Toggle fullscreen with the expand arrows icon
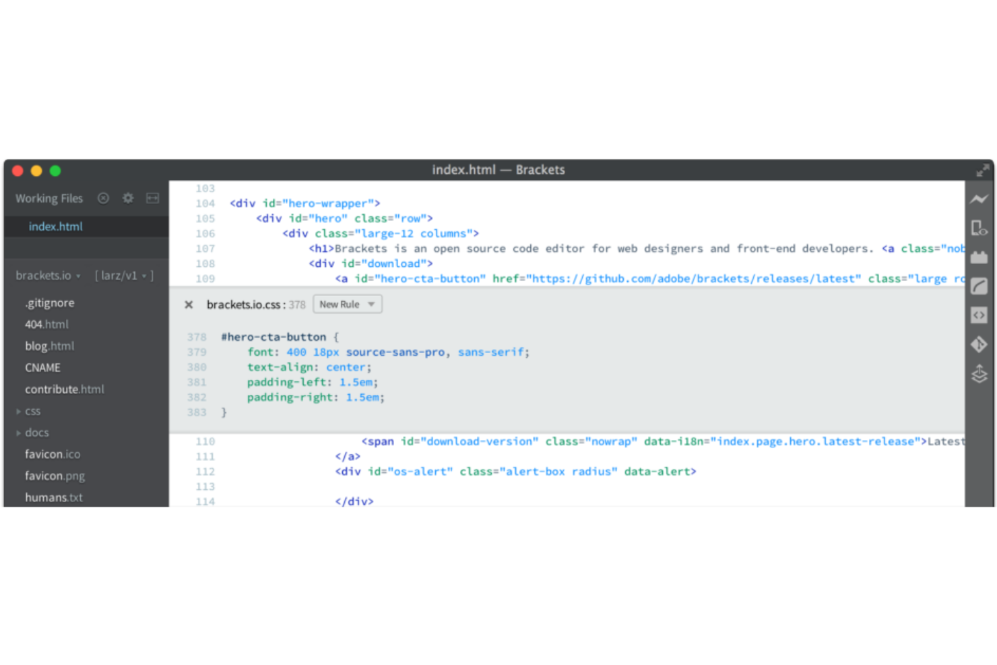This screenshot has height=665, width=997. click(x=983, y=170)
